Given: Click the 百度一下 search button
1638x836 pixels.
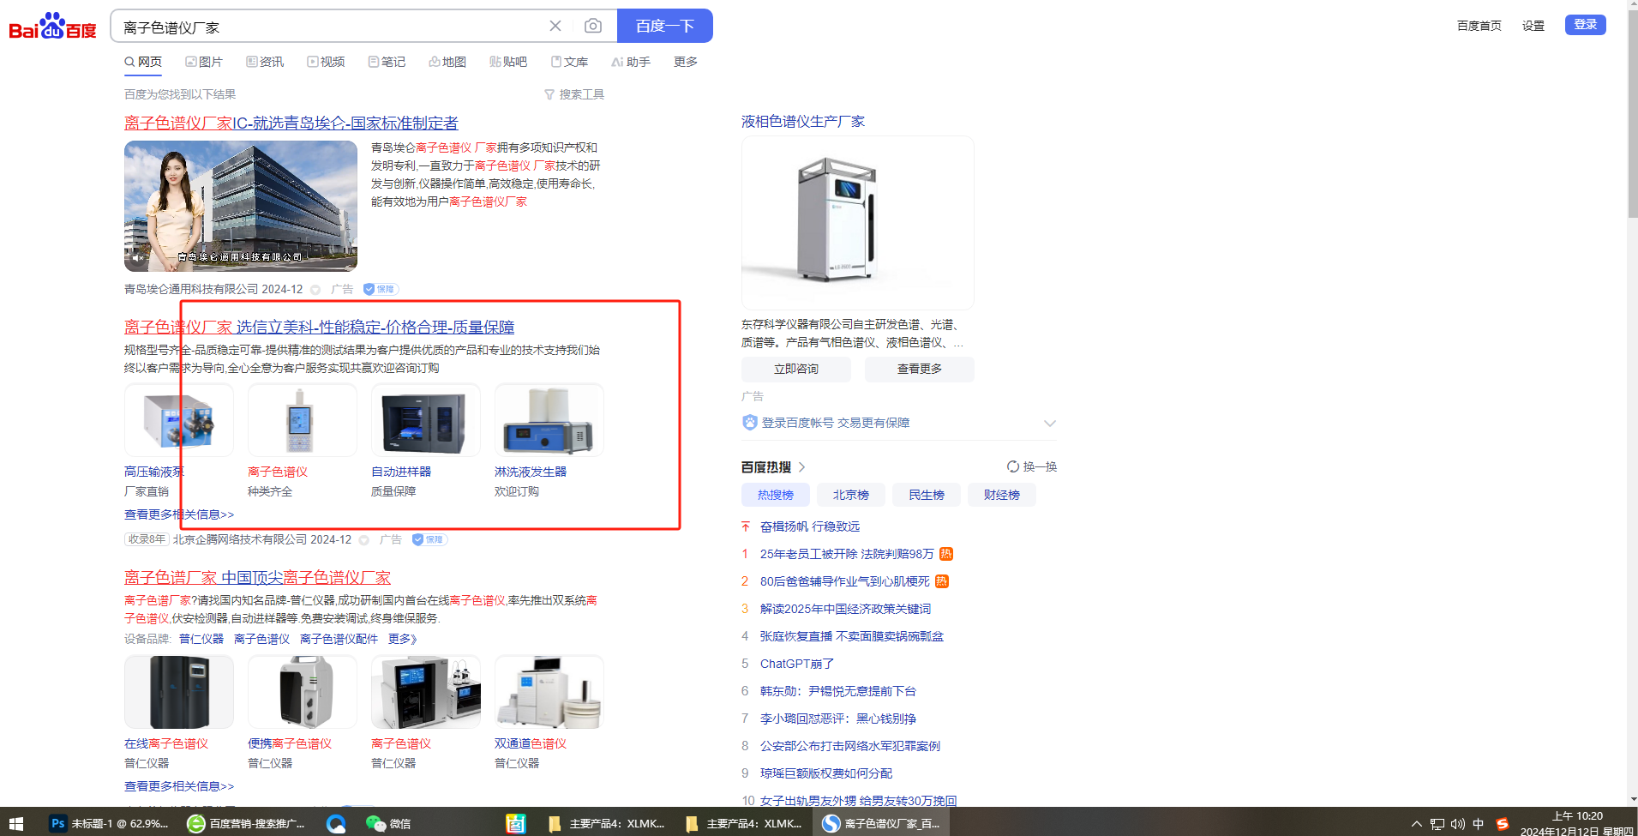Looking at the screenshot, I should (665, 26).
